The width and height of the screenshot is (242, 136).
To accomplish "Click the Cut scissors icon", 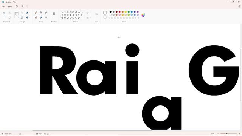I will 9,12.
